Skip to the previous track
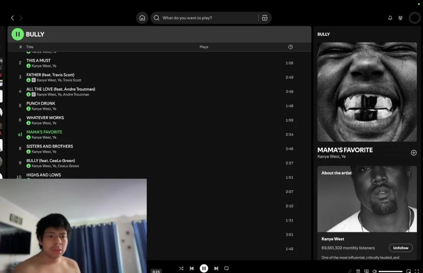This screenshot has width=423, height=273. pyautogui.click(x=192, y=268)
